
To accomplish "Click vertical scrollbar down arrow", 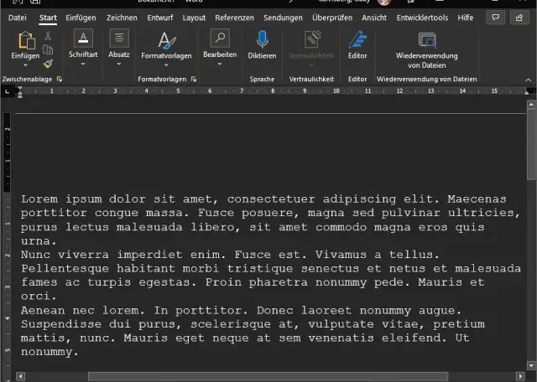I will pyautogui.click(x=531, y=365).
